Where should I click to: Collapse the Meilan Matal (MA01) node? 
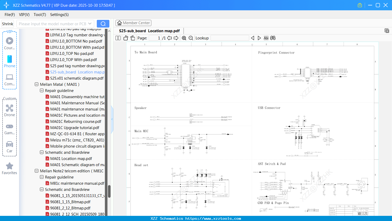pyautogui.click(x=37, y=84)
